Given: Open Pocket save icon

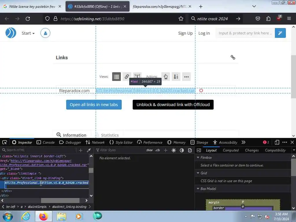Looking at the screenshot, I should 258,19.
